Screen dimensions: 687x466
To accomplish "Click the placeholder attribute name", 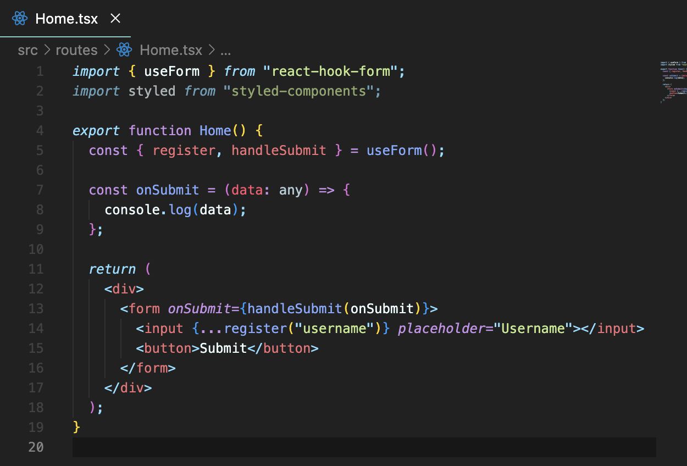I will pos(441,329).
